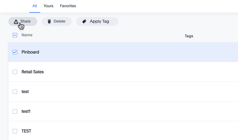Go to the Favorites tab
The image size is (238, 140).
68,6
